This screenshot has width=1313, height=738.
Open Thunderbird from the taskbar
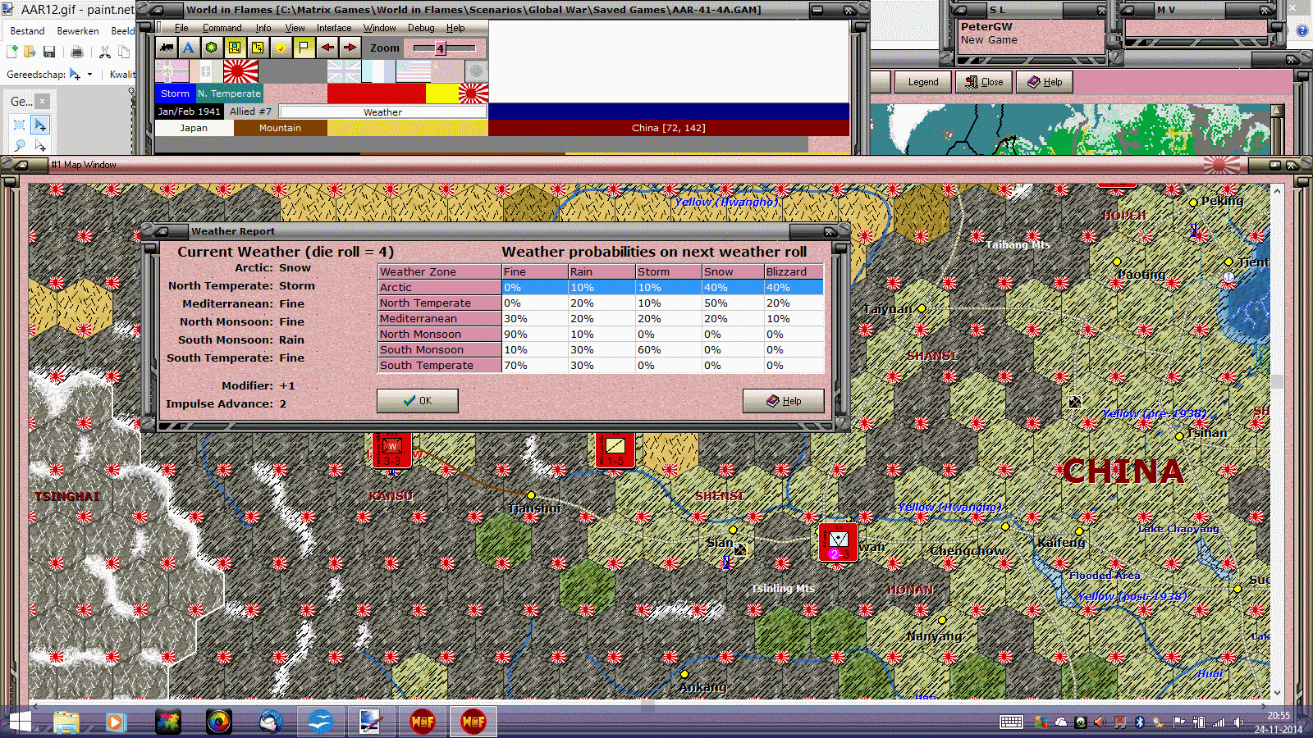(x=269, y=722)
